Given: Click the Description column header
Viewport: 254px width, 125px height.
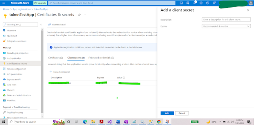Looking at the screenshot, I should 56,78.
